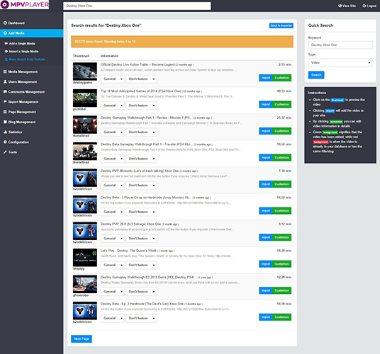
Task: Preview the Let's Play Destiny Queen's Wrath thumbnail
Action: click(85, 258)
